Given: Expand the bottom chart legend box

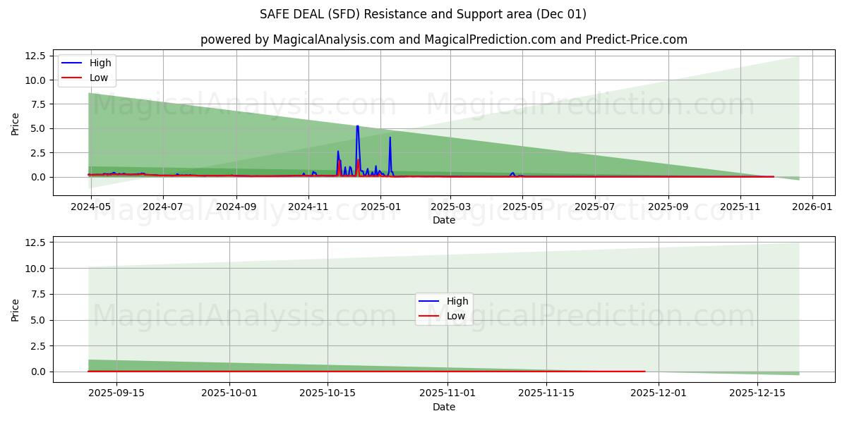Looking at the screenshot, I should [x=444, y=307].
